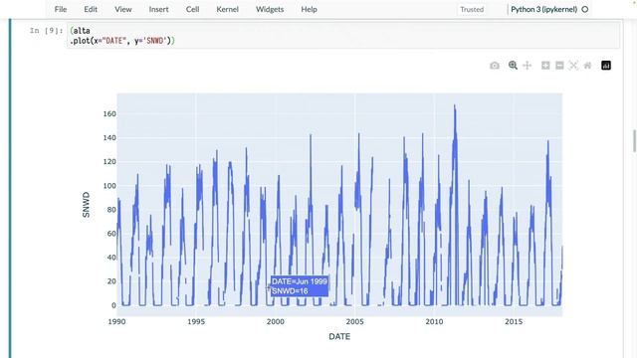637x358 pixels.
Task: Click the page's vertical scrollbar thumb
Action: (634, 141)
